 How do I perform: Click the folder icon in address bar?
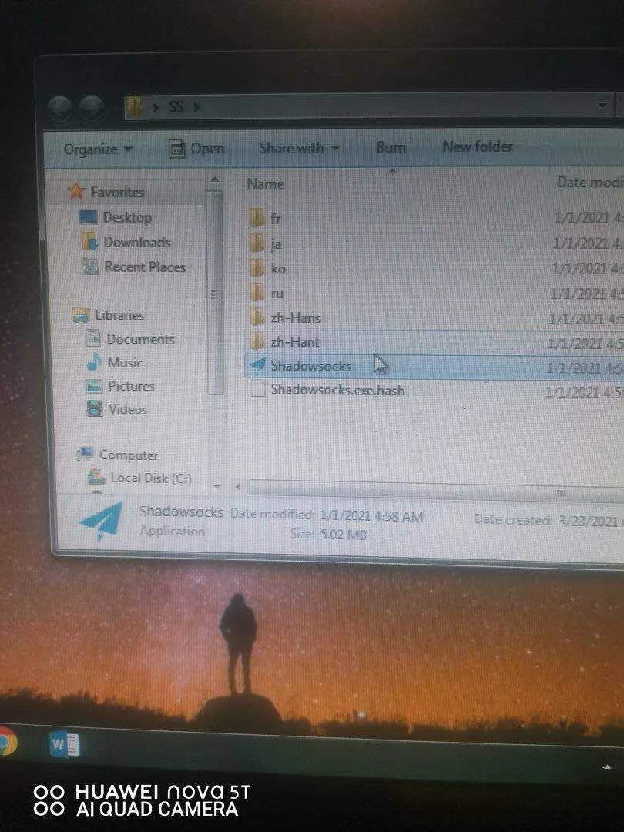pos(134,107)
